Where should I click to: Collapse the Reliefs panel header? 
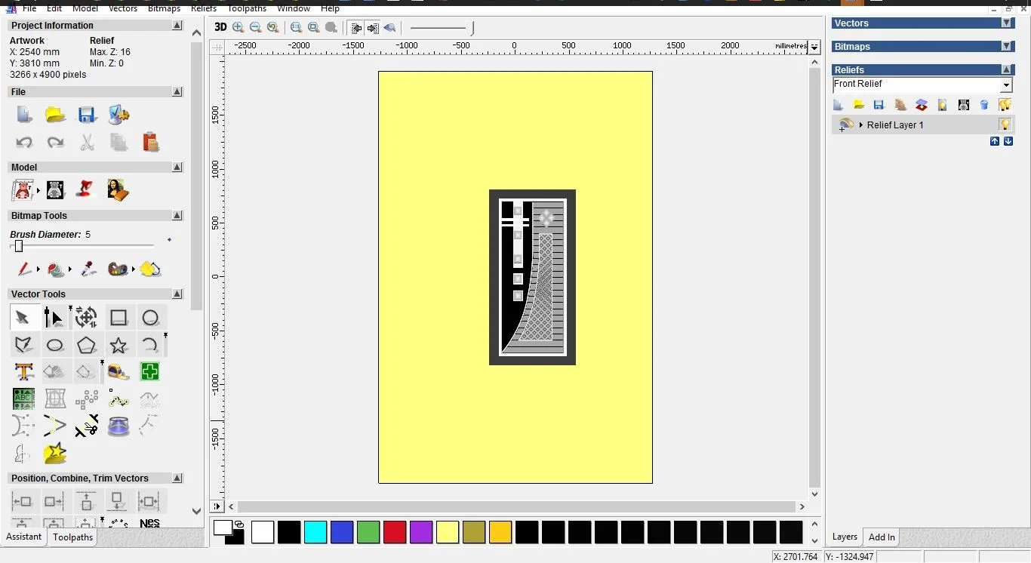pos(1007,69)
